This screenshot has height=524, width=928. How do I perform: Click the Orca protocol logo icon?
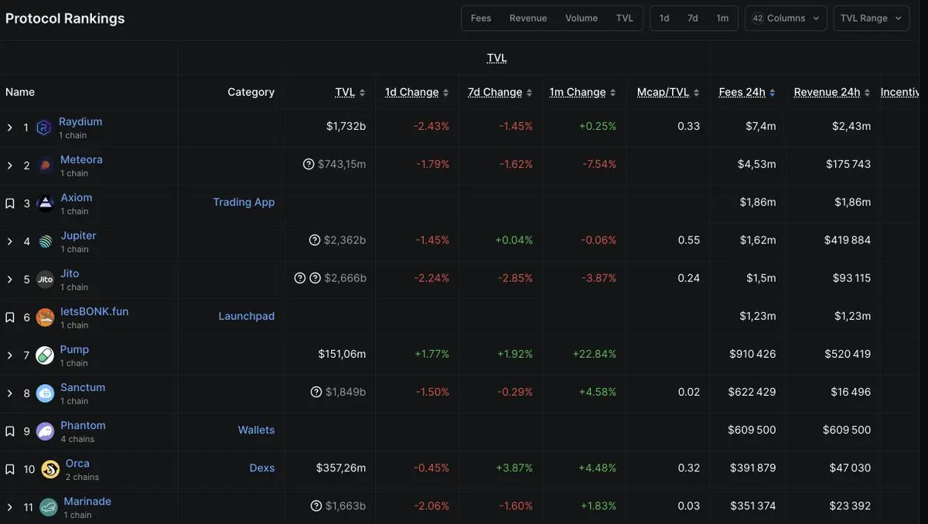click(50, 469)
